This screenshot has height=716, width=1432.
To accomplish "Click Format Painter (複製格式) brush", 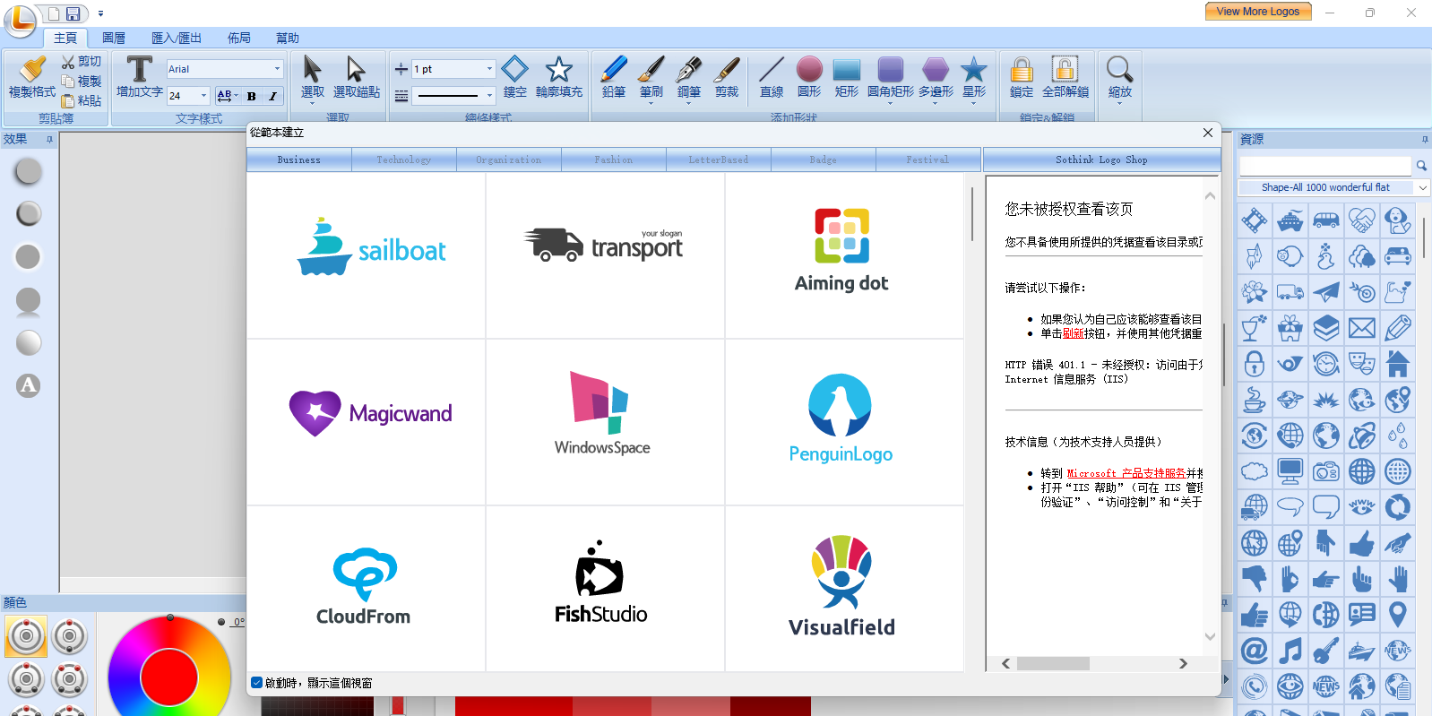I will pyautogui.click(x=32, y=77).
